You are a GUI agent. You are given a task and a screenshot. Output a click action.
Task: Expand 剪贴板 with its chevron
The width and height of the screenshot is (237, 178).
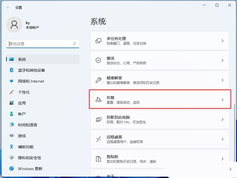[222, 159]
